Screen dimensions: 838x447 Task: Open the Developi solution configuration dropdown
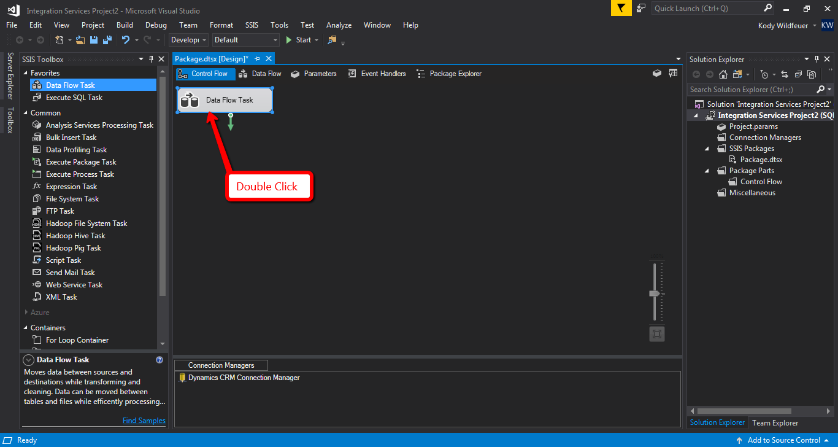(189, 40)
